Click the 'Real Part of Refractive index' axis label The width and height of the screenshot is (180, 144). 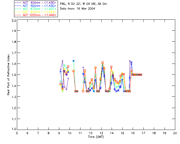click(x=8, y=75)
